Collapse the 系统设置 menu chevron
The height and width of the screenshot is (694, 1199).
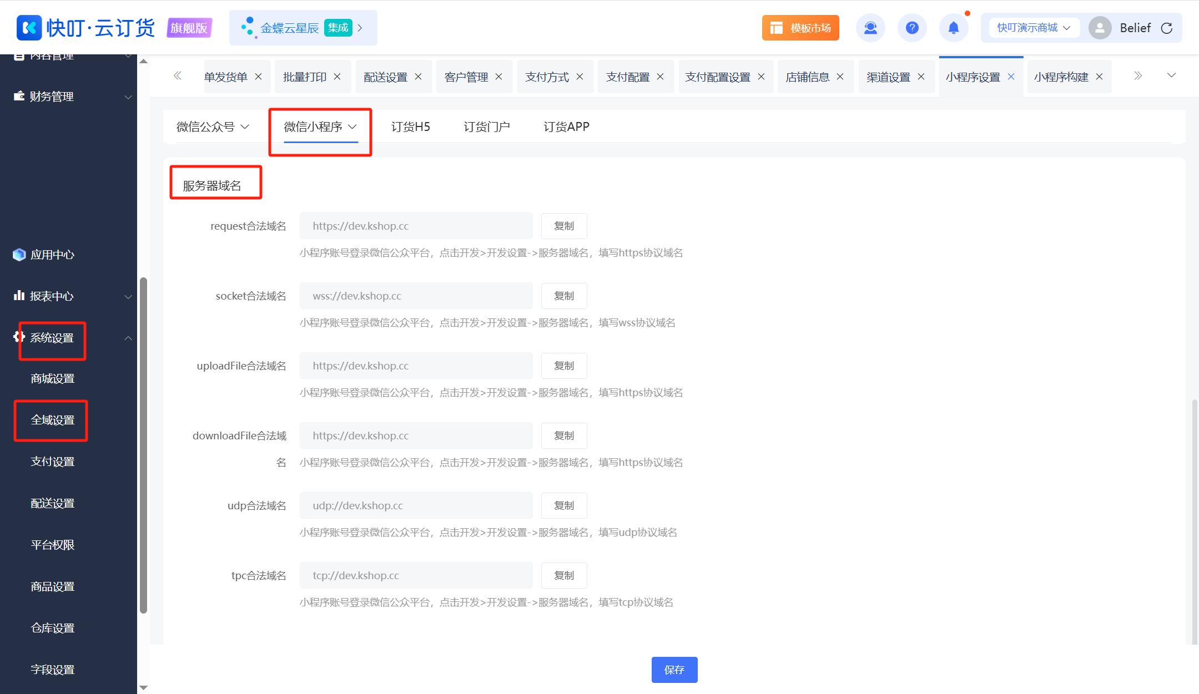point(128,338)
